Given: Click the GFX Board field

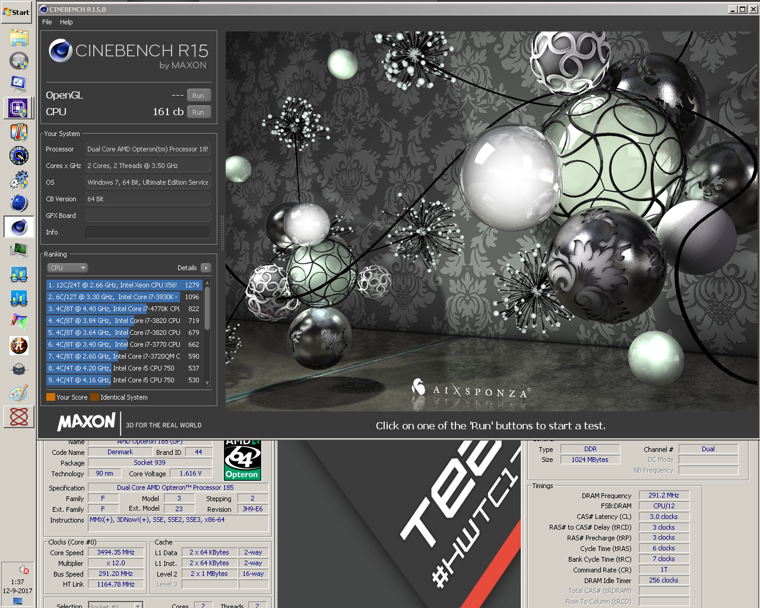Looking at the screenshot, I should 148,216.
